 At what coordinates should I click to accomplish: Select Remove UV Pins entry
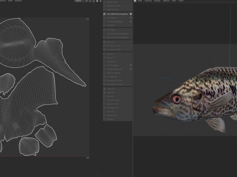point(118,6)
